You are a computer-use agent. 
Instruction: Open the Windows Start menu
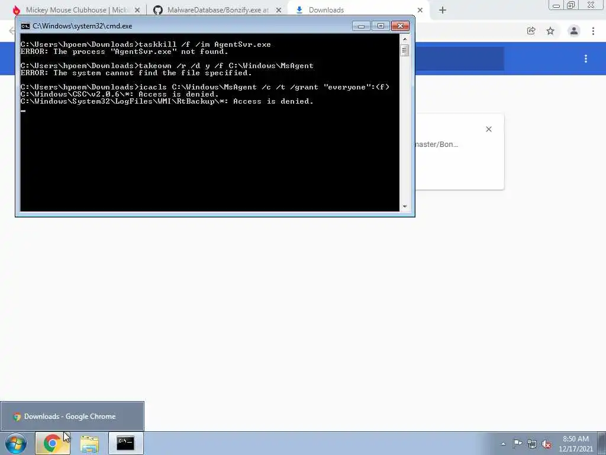(x=16, y=443)
